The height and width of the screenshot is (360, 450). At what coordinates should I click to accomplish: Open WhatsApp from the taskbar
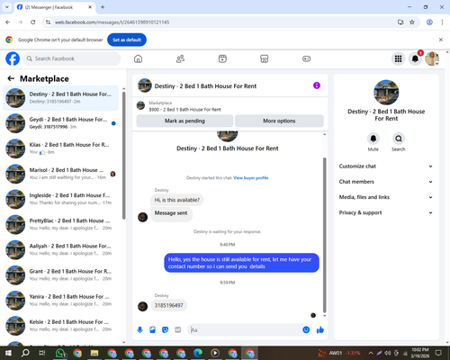(61, 353)
